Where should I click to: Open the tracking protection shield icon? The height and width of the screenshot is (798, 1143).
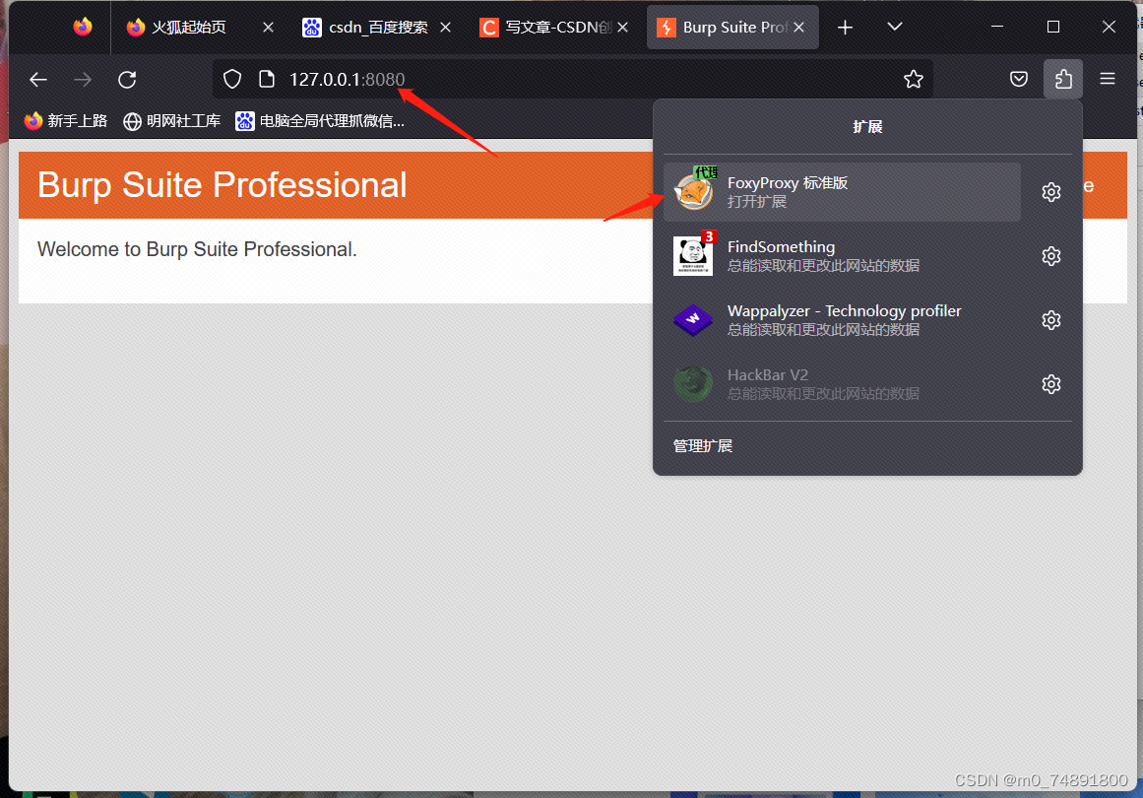tap(231, 80)
